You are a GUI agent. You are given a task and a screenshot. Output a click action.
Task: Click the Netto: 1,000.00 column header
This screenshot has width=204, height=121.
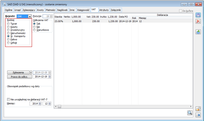[x=73, y=17]
